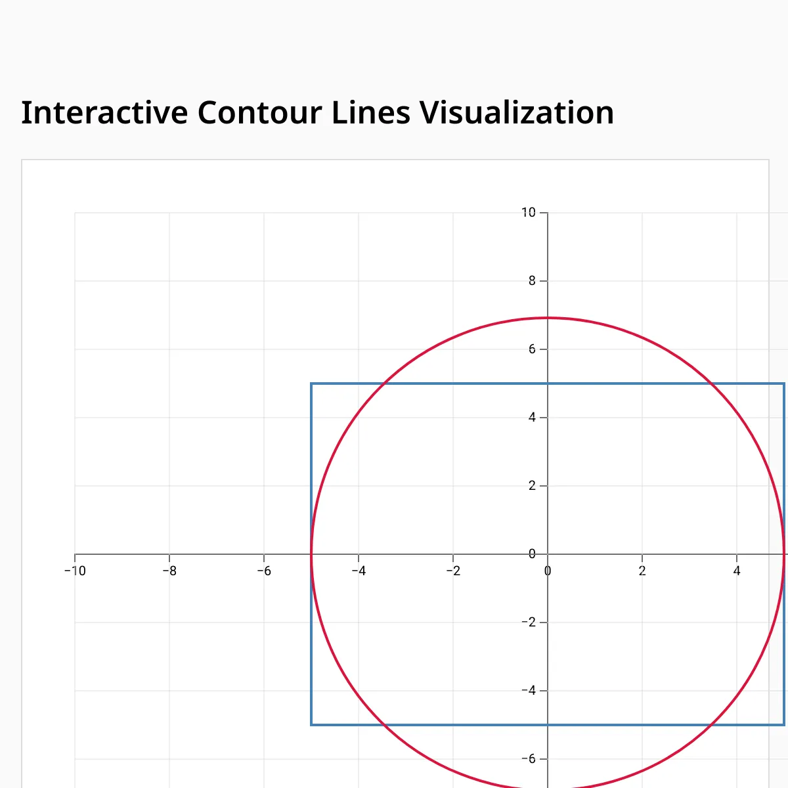Click the x-axis tick label 2
The height and width of the screenshot is (788, 788).
click(x=642, y=571)
